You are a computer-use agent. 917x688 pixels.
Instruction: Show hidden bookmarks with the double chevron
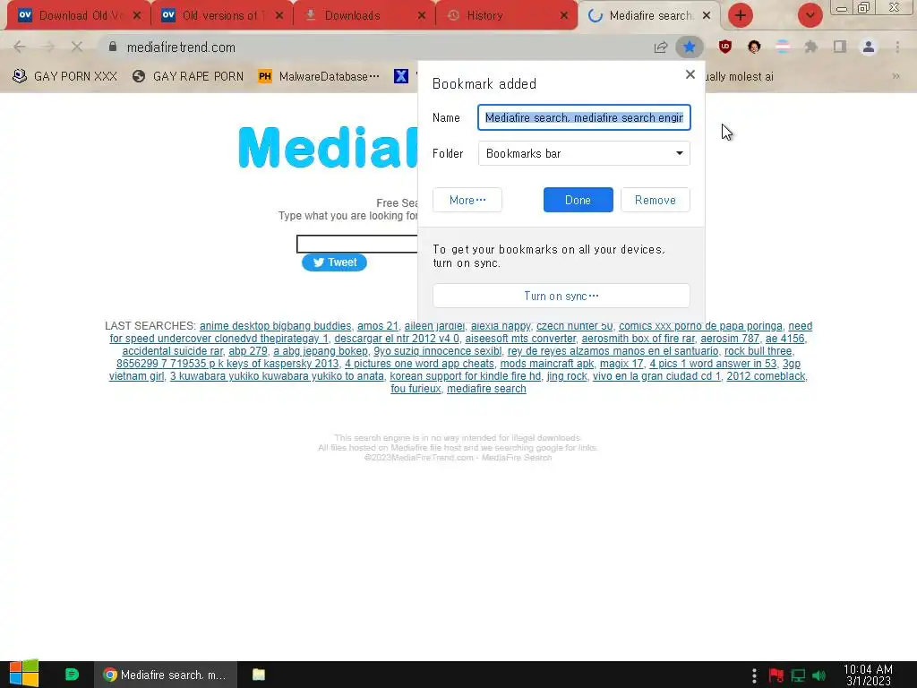click(x=896, y=76)
